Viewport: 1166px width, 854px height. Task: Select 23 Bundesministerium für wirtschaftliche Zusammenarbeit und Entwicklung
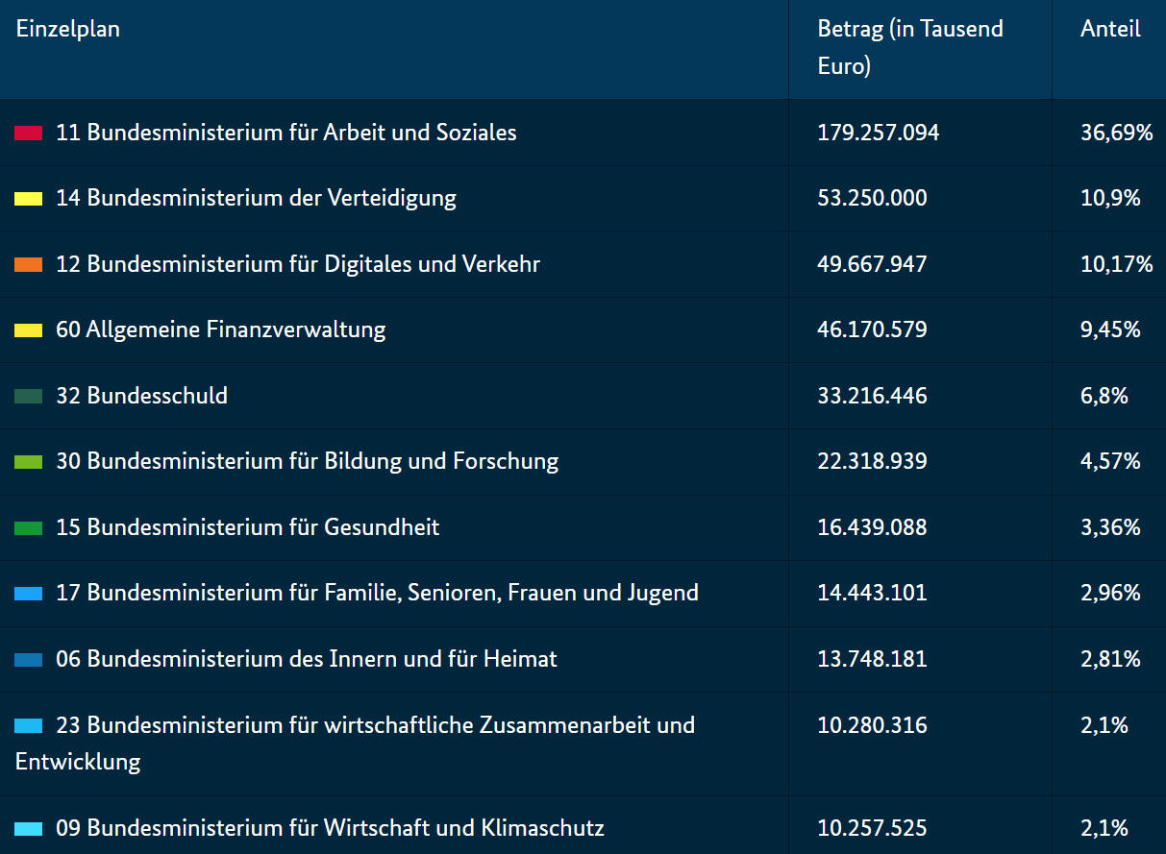pyautogui.click(x=356, y=744)
